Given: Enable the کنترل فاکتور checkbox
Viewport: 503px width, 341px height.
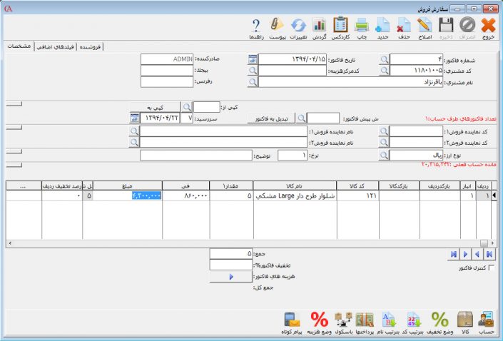Looking at the screenshot, I should tap(489, 268).
